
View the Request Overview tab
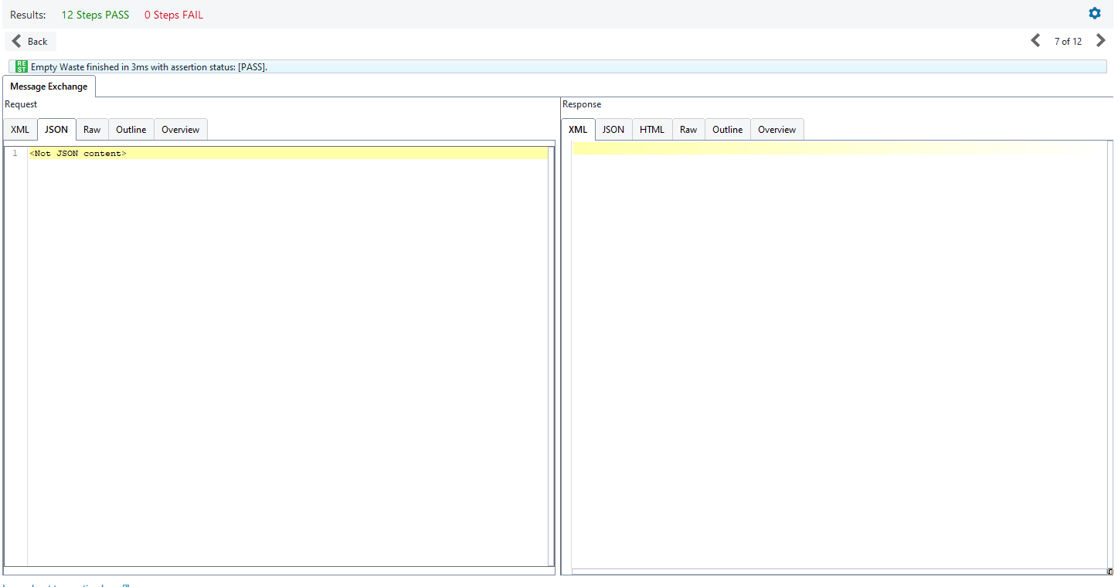(x=181, y=130)
